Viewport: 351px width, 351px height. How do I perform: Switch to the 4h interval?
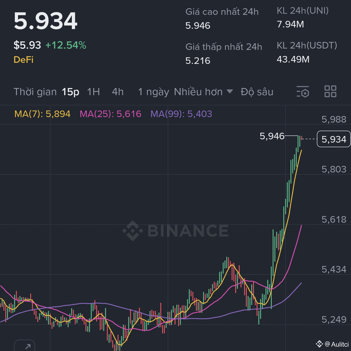pyautogui.click(x=118, y=92)
